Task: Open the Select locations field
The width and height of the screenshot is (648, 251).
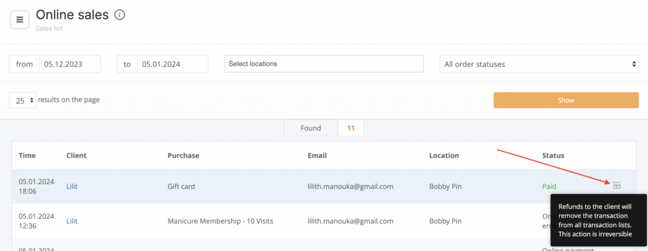Action: click(x=323, y=63)
